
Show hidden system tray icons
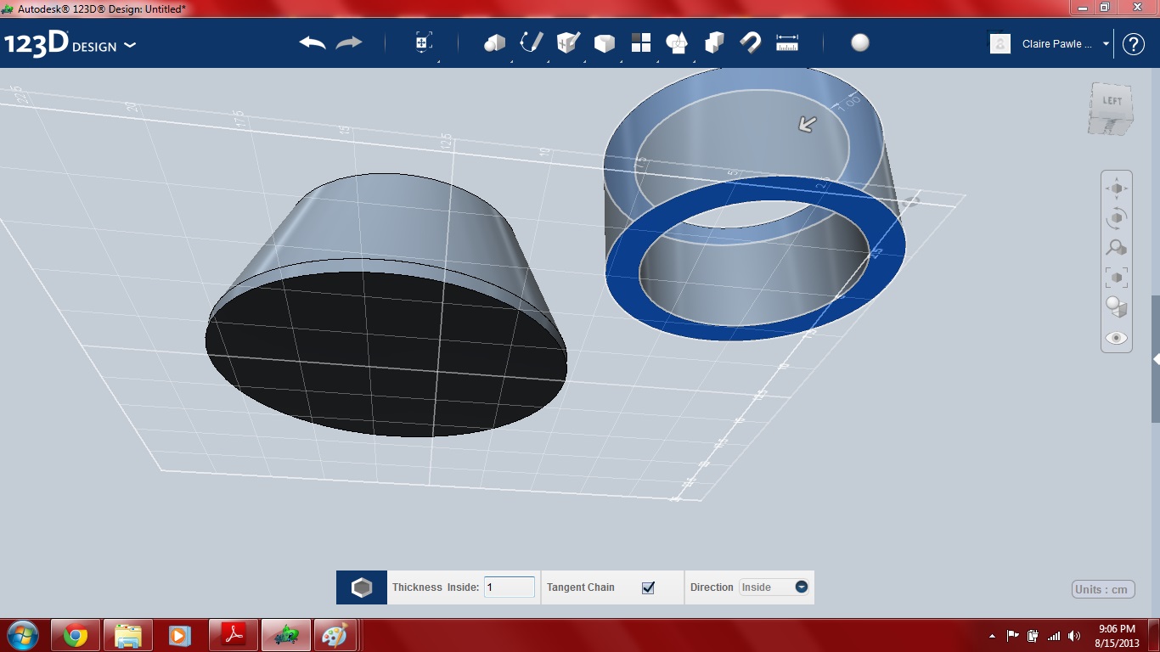(x=992, y=636)
